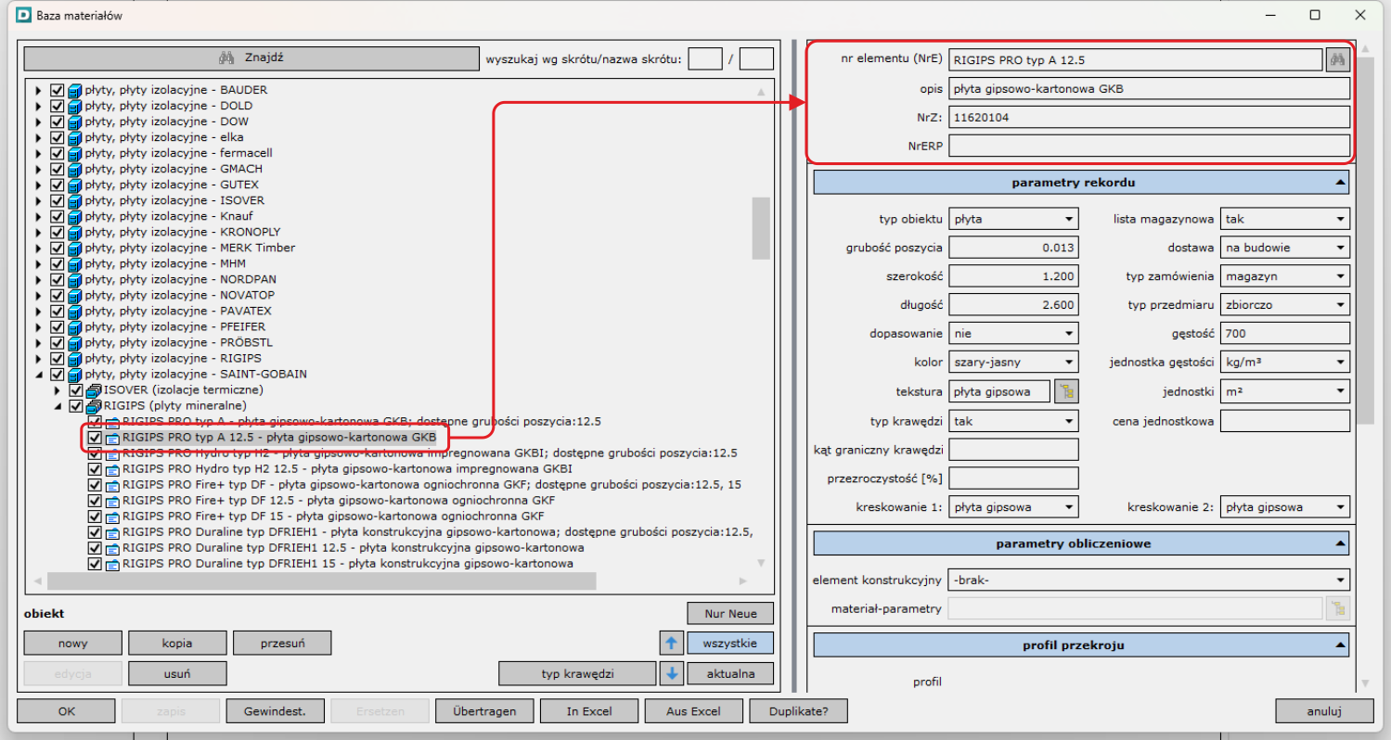Expand ISOVER (izolacje termiczne) node
Viewport: 1391px width, 740px height.
pyautogui.click(x=57, y=390)
